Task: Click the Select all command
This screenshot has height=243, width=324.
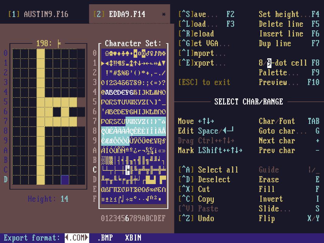Action: pyautogui.click(x=209, y=170)
